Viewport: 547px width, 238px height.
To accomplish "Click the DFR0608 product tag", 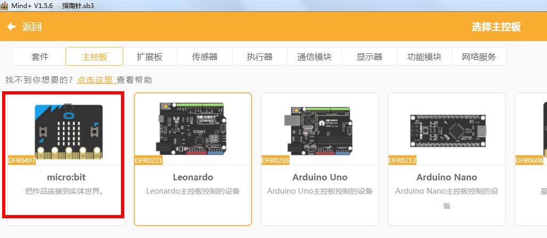I will point(529,161).
